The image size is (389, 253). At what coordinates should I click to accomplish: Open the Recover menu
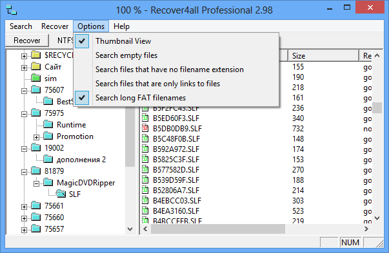[55, 26]
